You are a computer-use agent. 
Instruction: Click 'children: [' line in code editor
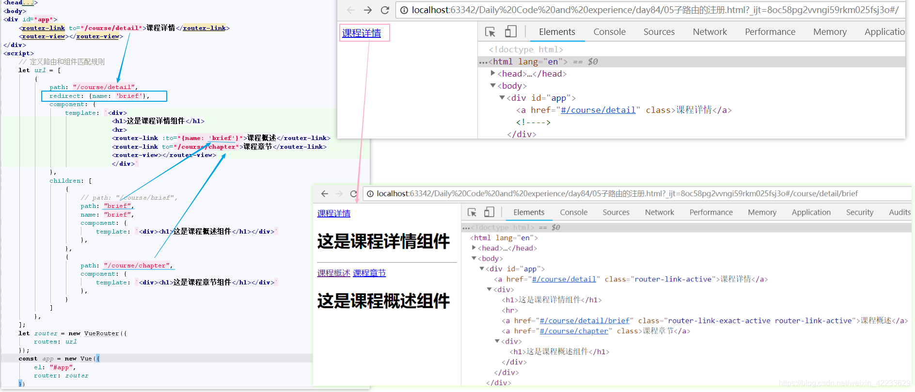point(71,181)
